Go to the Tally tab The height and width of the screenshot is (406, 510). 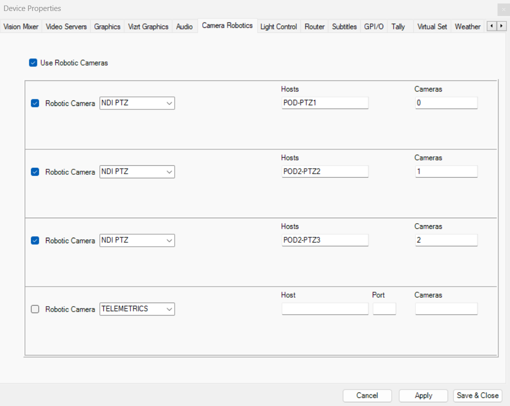click(x=398, y=27)
